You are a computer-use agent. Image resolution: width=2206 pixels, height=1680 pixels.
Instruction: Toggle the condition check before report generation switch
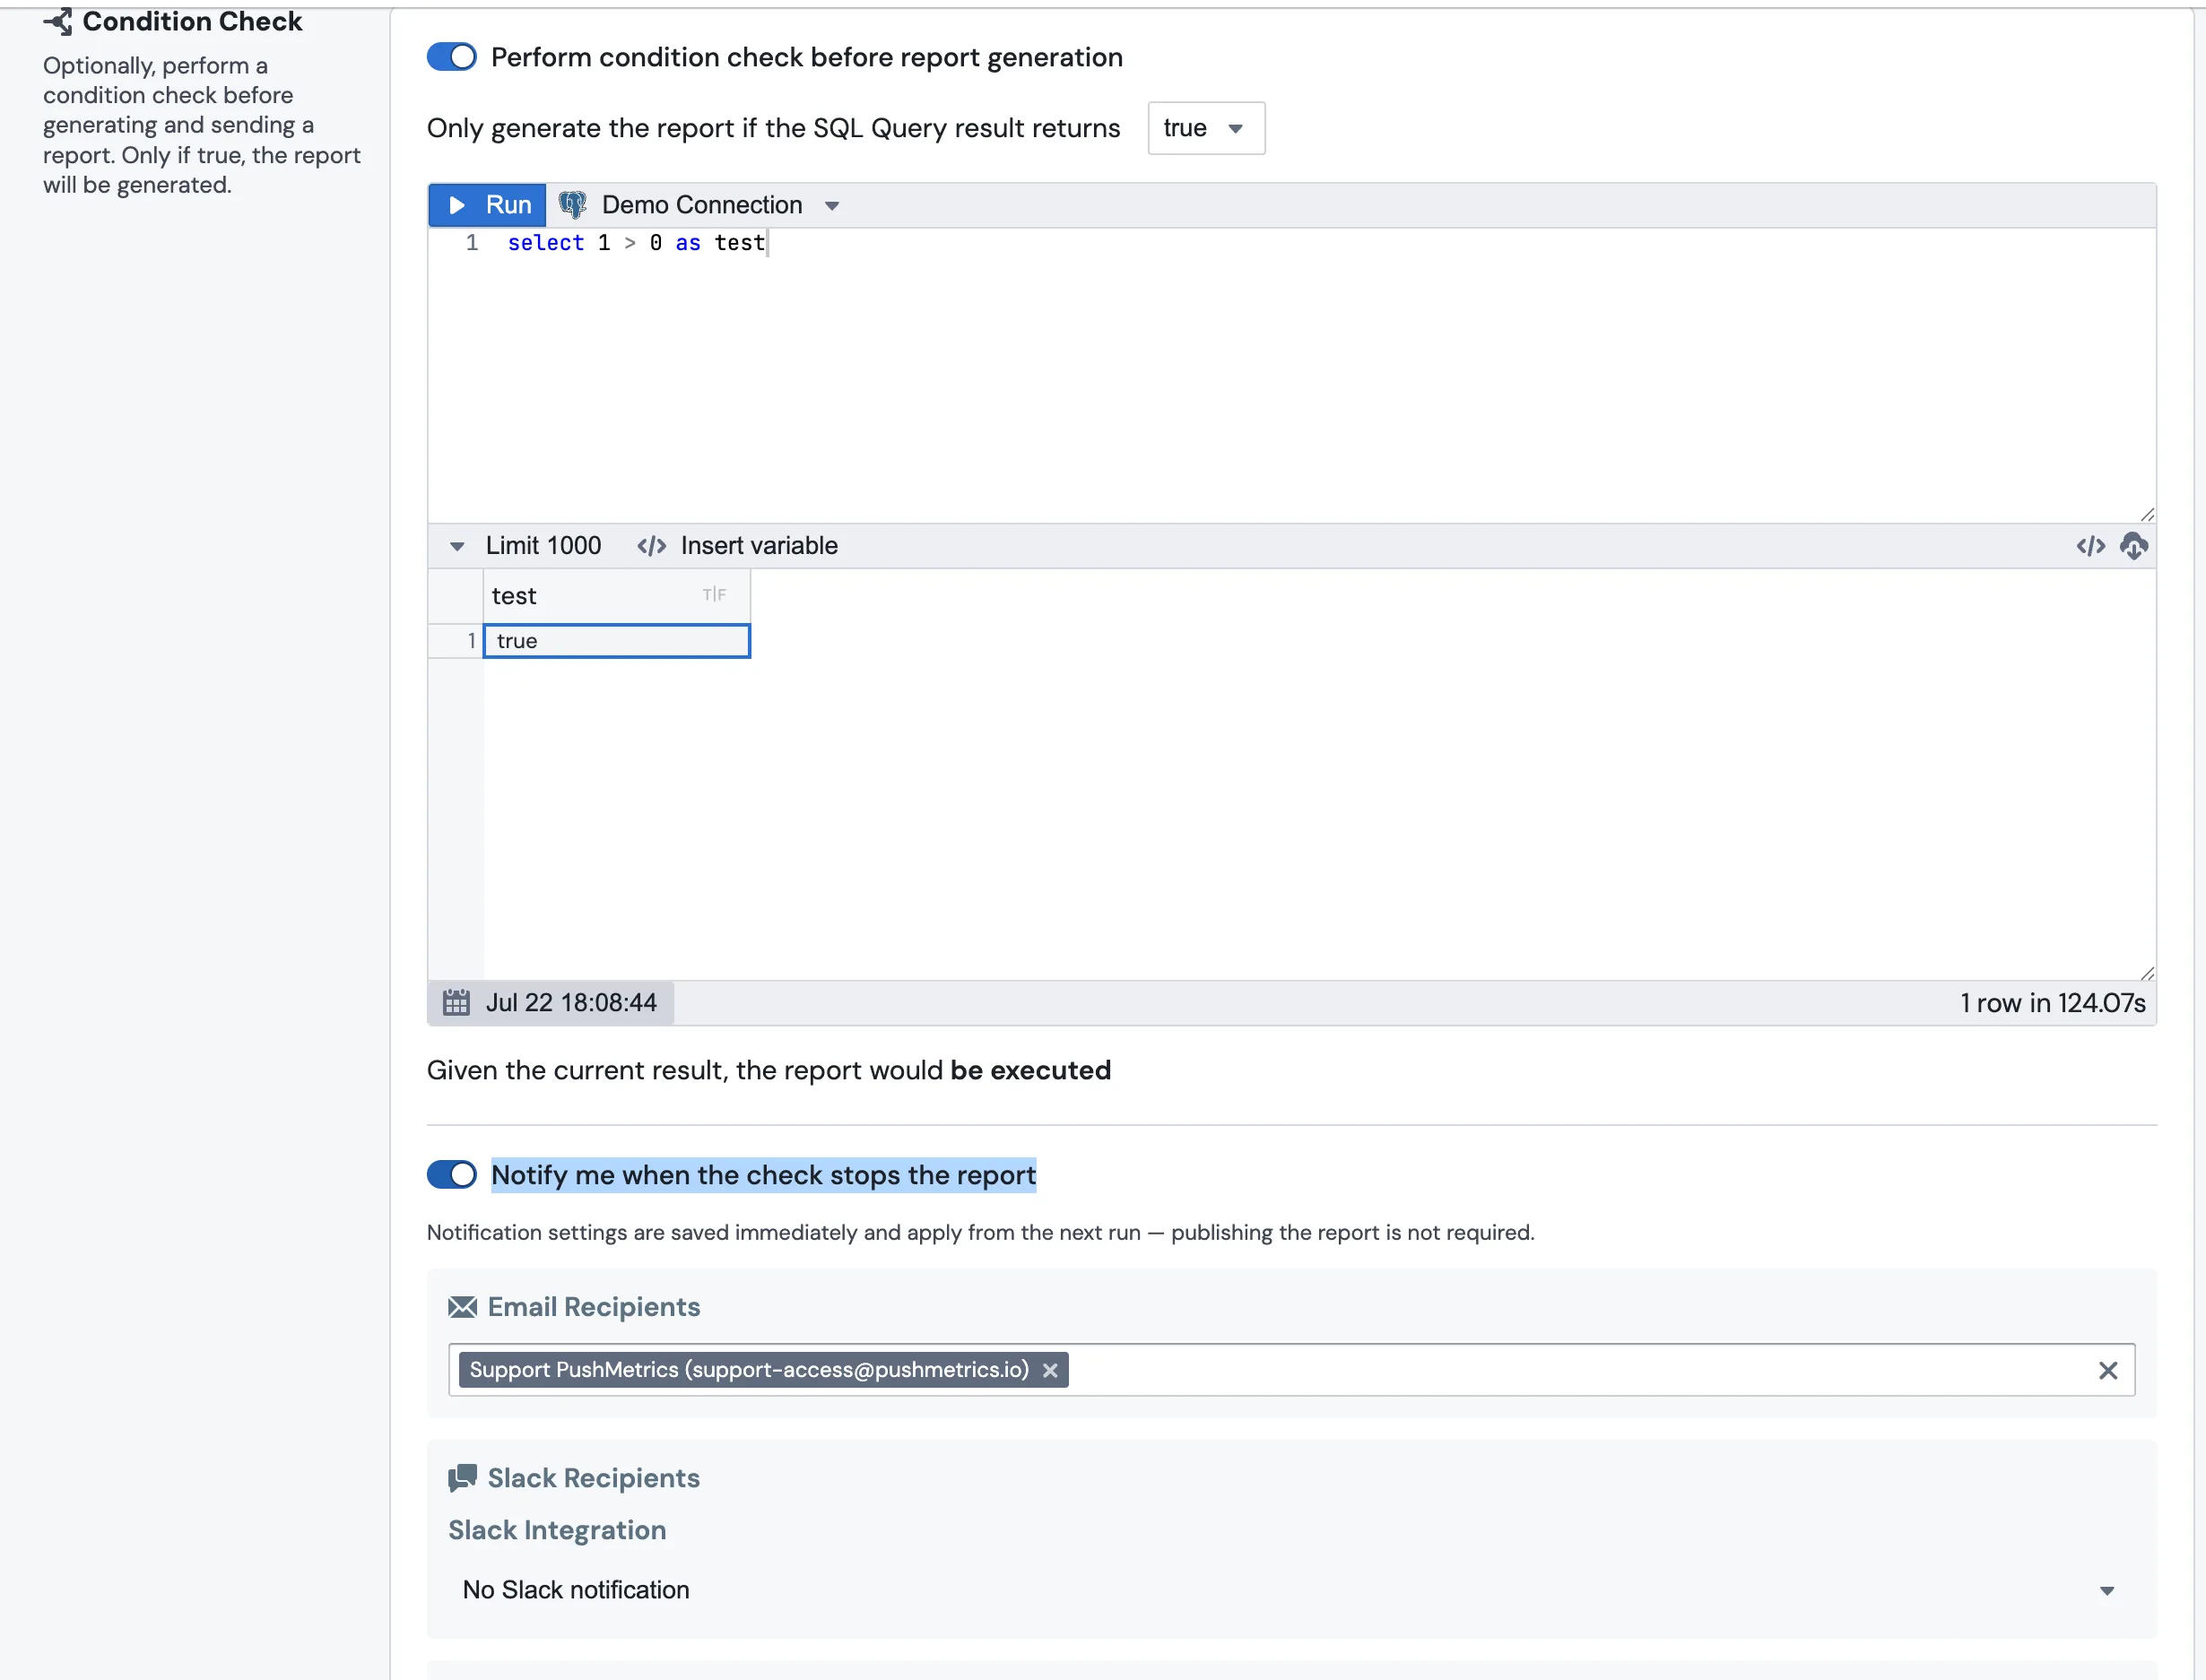451,57
